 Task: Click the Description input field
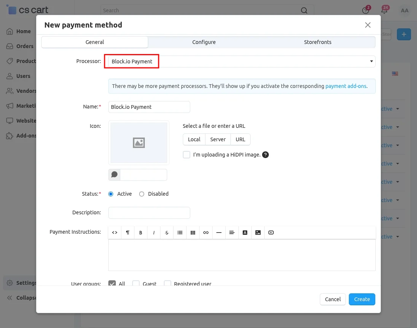pos(149,213)
